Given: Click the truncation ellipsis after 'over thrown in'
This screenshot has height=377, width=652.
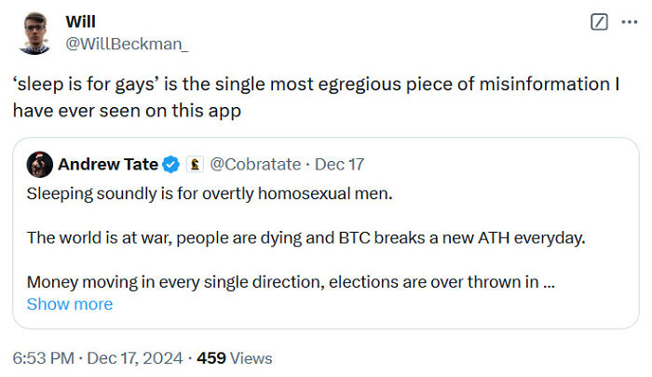Looking at the screenshot, I should pyautogui.click(x=549, y=282).
